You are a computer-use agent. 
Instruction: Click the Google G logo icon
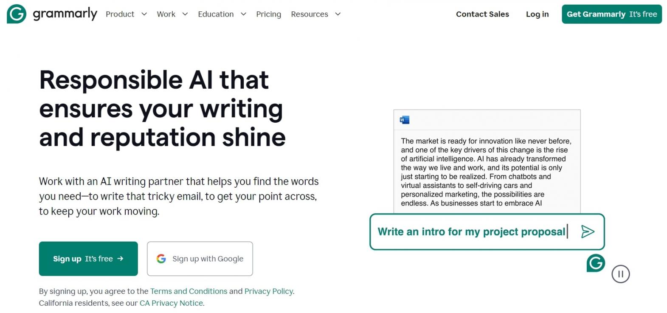click(x=161, y=259)
